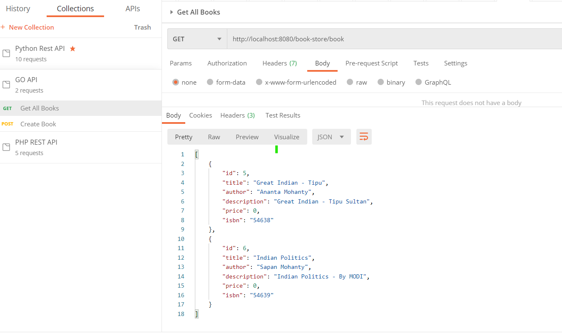
Task: Select the raw body option
Action: (350, 82)
